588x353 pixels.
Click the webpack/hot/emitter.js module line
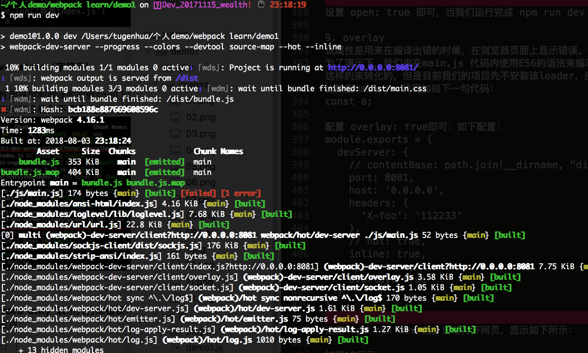click(x=198, y=319)
